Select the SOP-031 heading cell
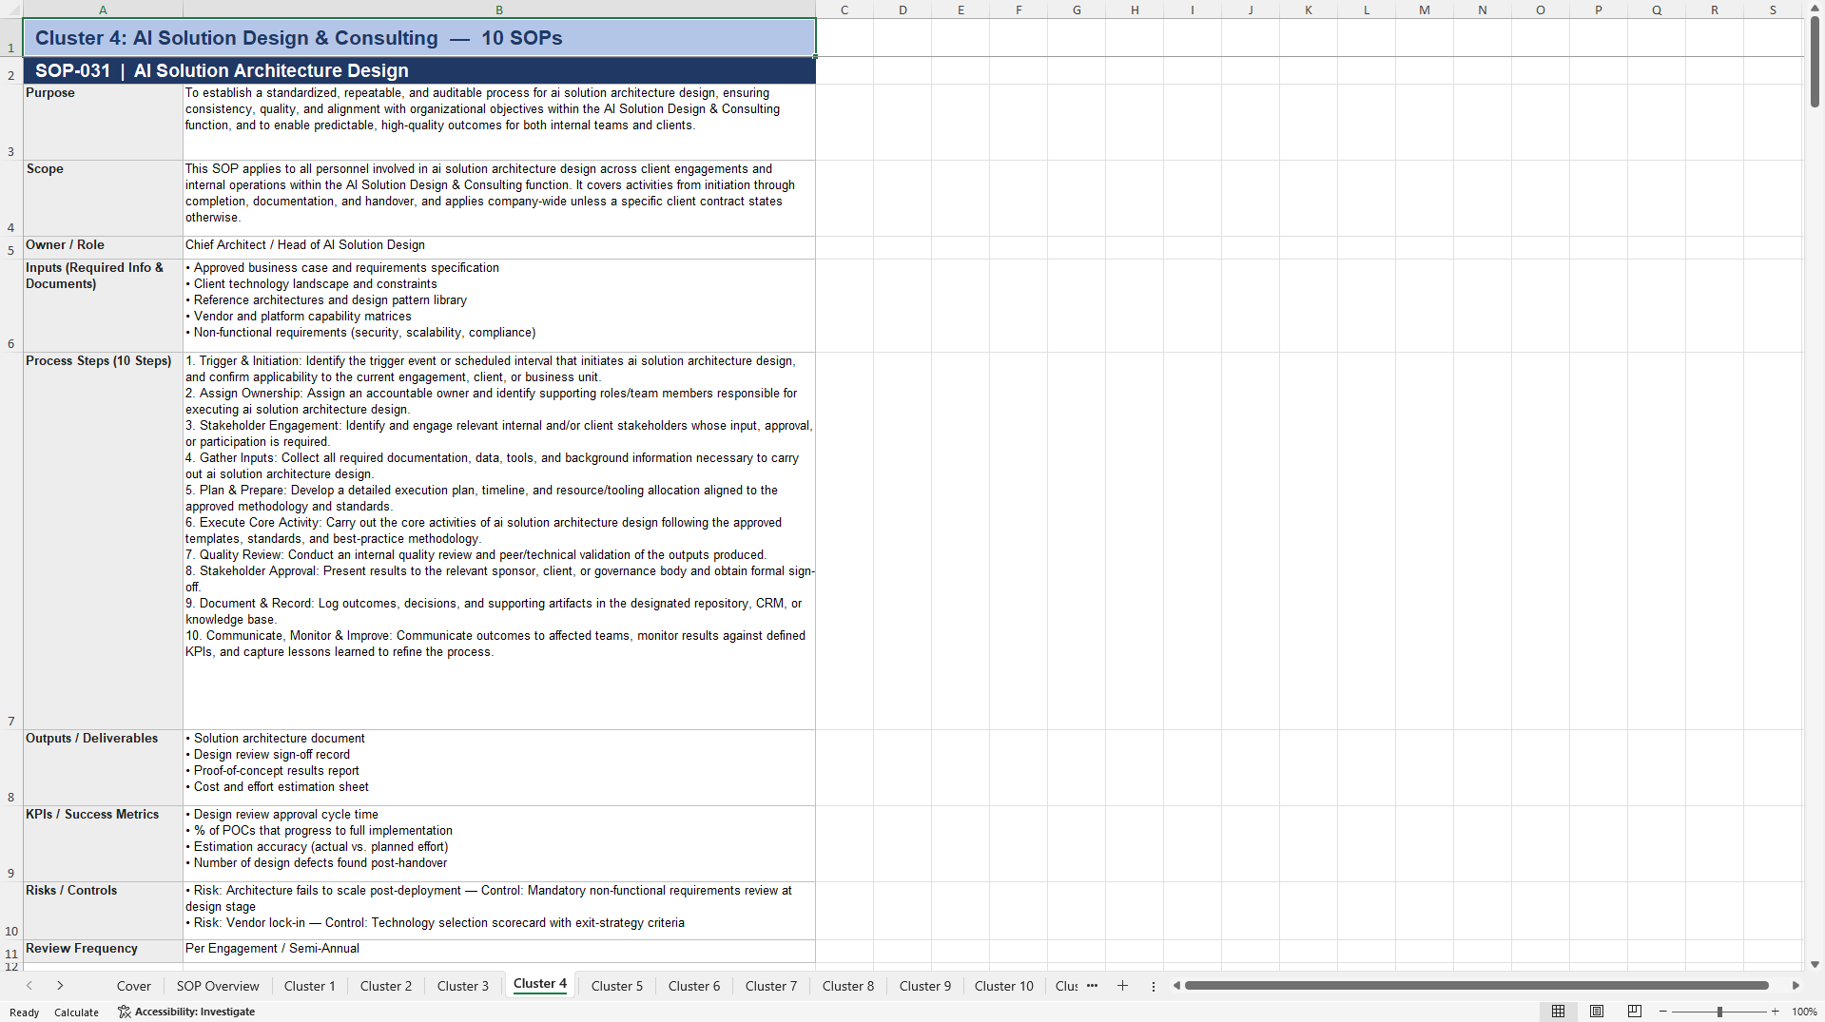The width and height of the screenshot is (1825, 1022). 419,70
